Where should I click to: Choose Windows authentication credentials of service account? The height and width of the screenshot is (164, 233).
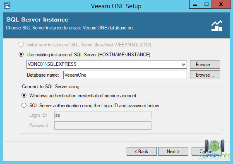[x=24, y=95]
